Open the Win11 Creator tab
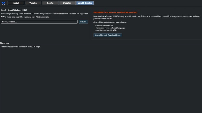The height and width of the screenshot is (113, 202). click(x=85, y=3)
